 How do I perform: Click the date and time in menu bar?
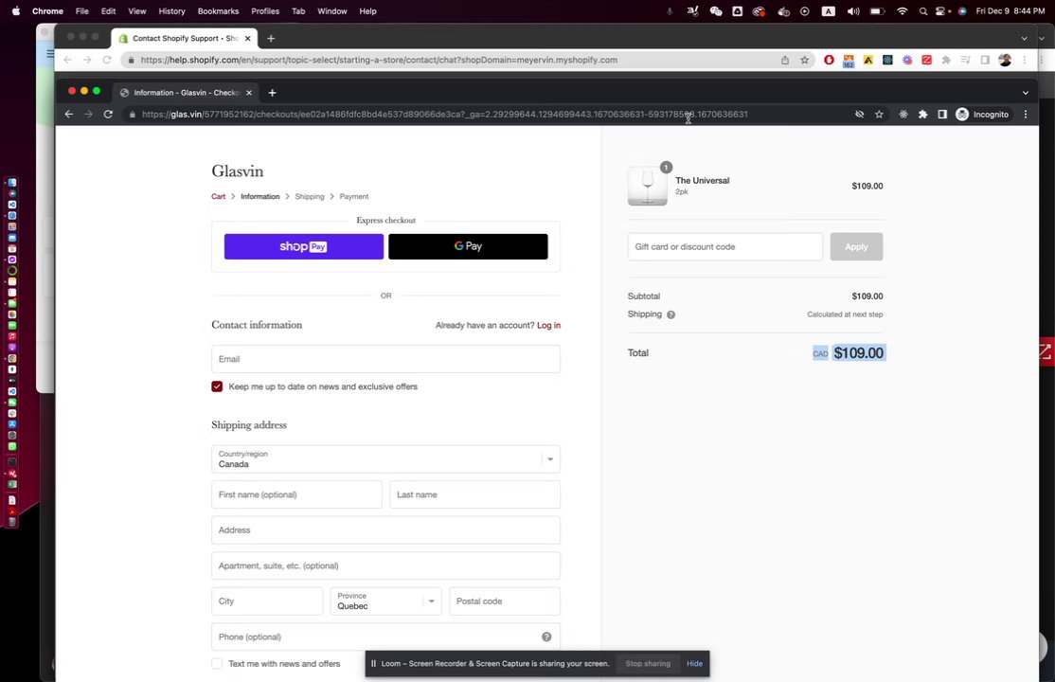1010,11
